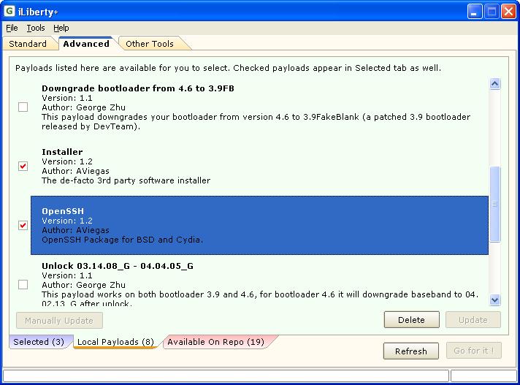Uncheck the Installer payload checkbox
Screen dimensions: 520x385
pyautogui.click(x=23, y=166)
